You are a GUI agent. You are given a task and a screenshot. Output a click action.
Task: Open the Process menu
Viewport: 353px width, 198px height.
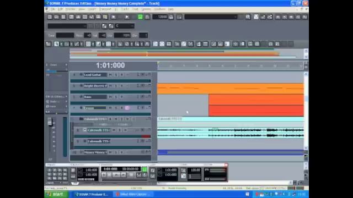coord(70,9)
